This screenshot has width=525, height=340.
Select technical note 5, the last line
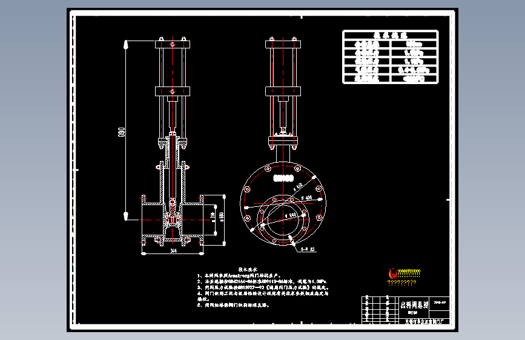tap(233, 305)
